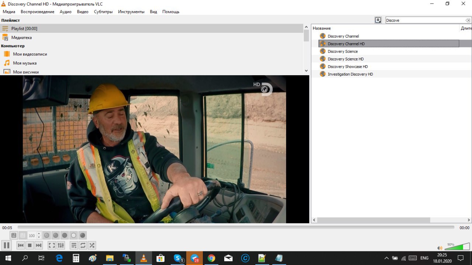The height and width of the screenshot is (265, 472).
Task: Toggle loop/repeat mode
Action: tap(83, 245)
